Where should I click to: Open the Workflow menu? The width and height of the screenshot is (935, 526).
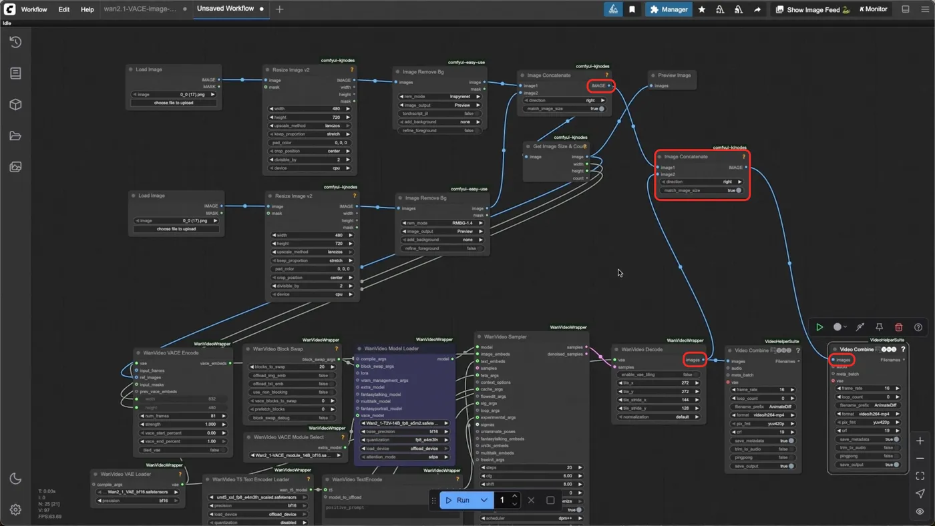pos(34,9)
